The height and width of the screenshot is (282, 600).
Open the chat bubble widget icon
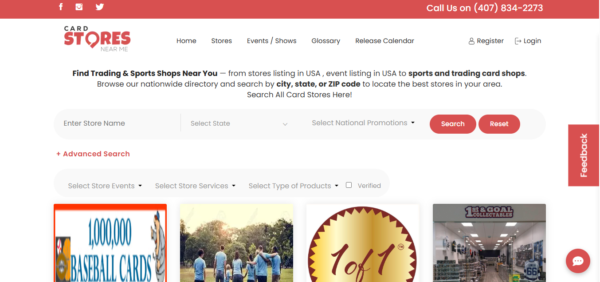[x=578, y=261]
